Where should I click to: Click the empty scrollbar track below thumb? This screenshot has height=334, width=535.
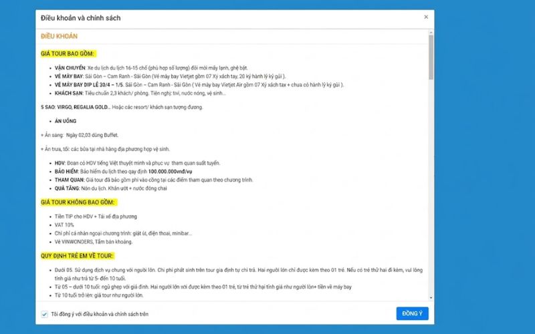tap(431, 188)
